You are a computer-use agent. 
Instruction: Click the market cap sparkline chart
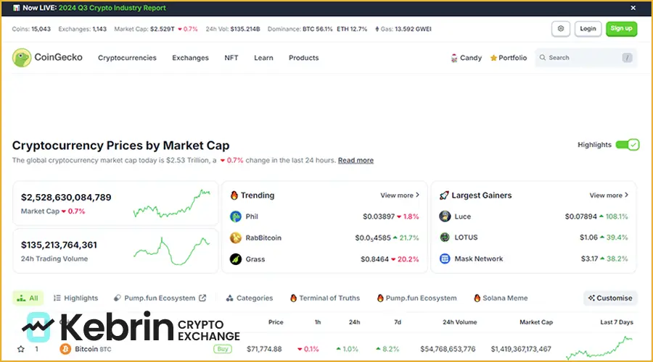pos(171,203)
